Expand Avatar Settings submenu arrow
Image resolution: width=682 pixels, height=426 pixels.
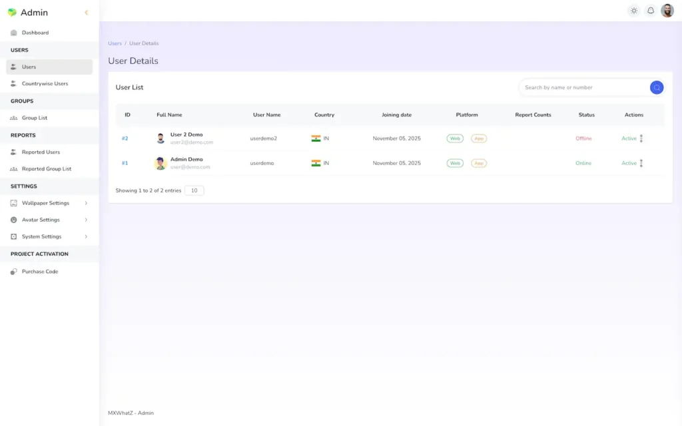[86, 220]
